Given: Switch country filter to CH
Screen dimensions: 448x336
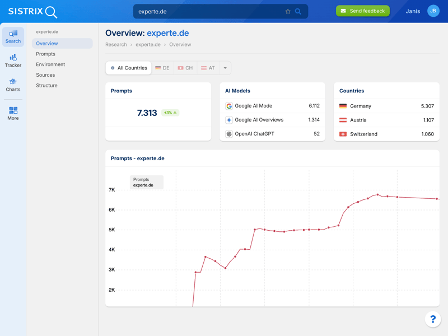Looking at the screenshot, I should point(185,68).
